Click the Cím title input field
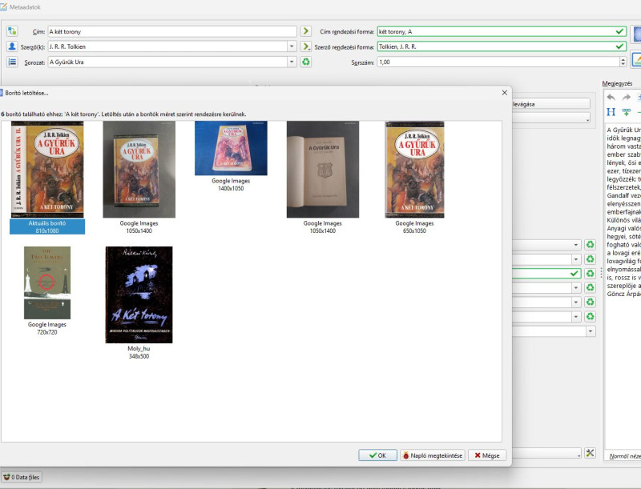The width and height of the screenshot is (641, 489). pyautogui.click(x=172, y=31)
